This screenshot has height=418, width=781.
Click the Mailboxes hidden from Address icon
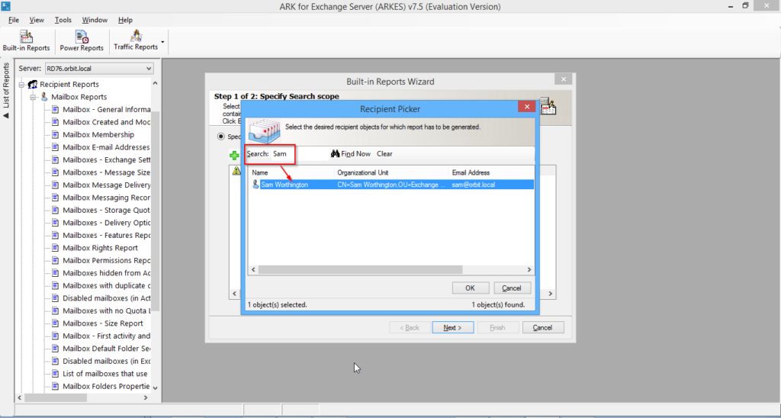click(55, 273)
